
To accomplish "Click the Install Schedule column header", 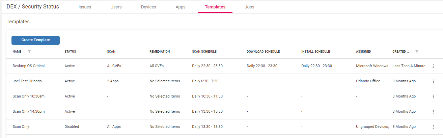I will click(315, 52).
